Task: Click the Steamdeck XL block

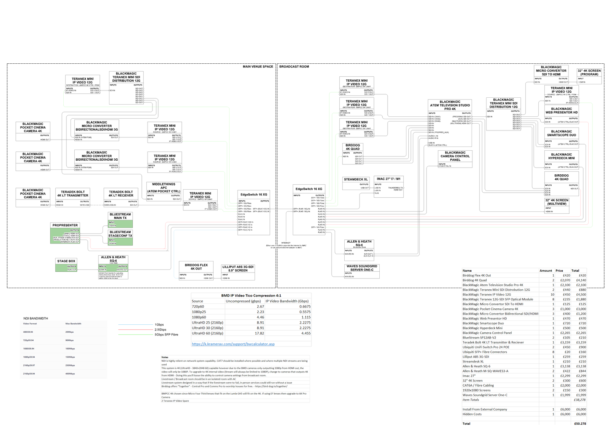Action: pyautogui.click(x=356, y=183)
